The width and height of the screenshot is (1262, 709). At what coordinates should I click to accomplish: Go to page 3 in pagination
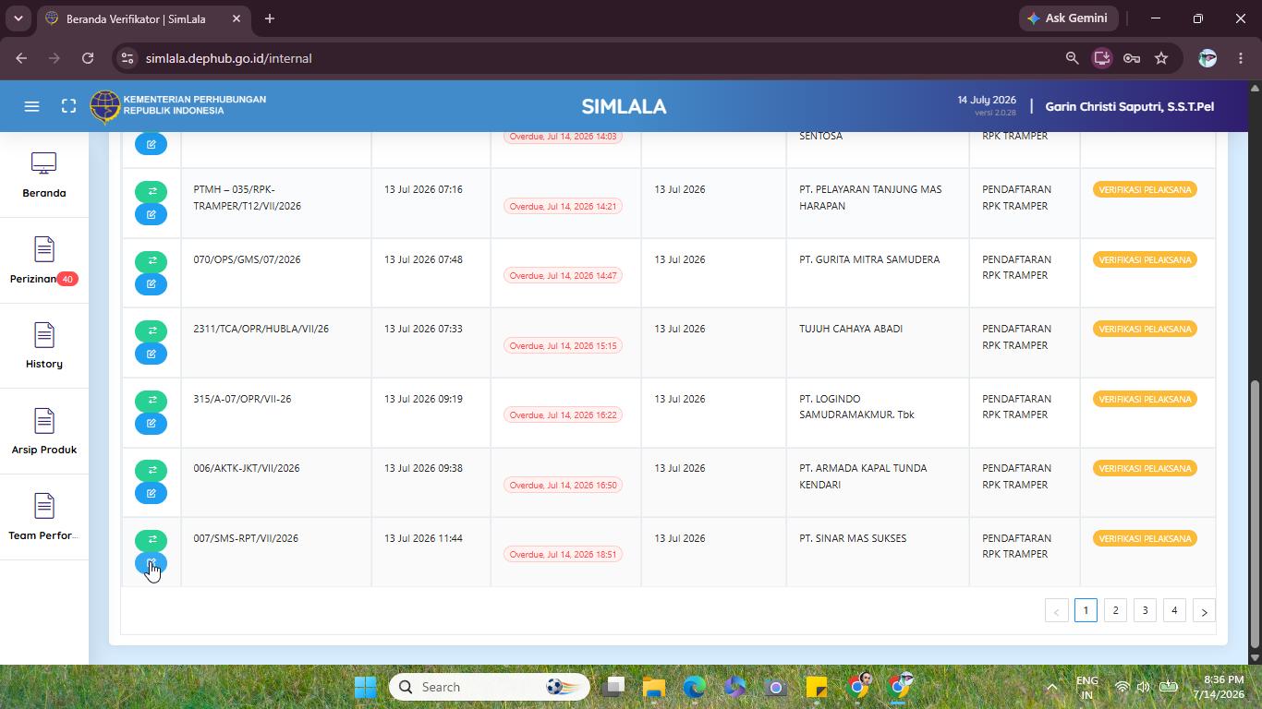(1145, 611)
